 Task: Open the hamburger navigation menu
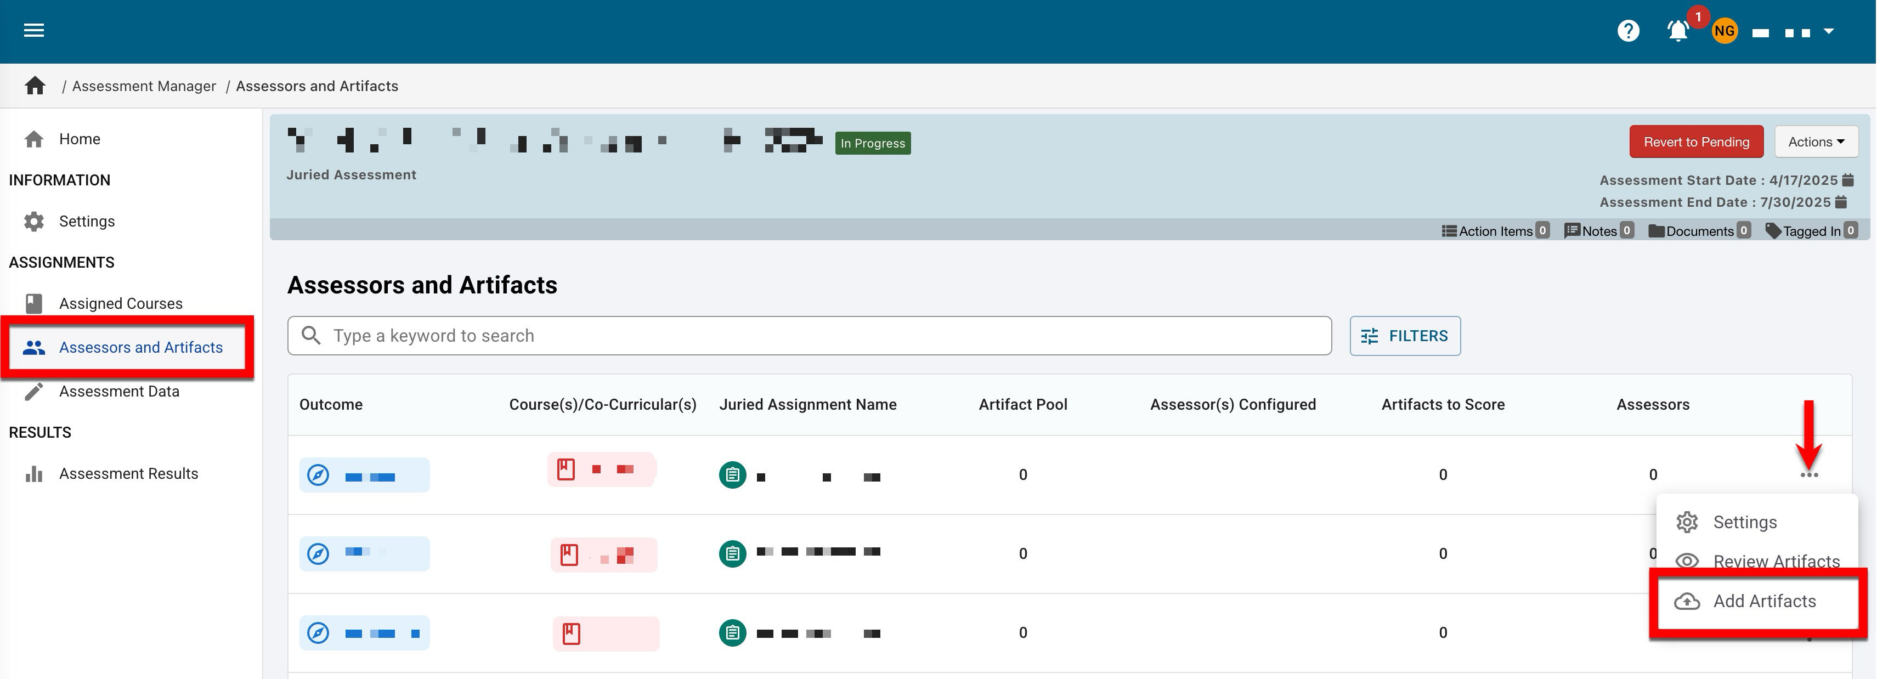coord(33,30)
